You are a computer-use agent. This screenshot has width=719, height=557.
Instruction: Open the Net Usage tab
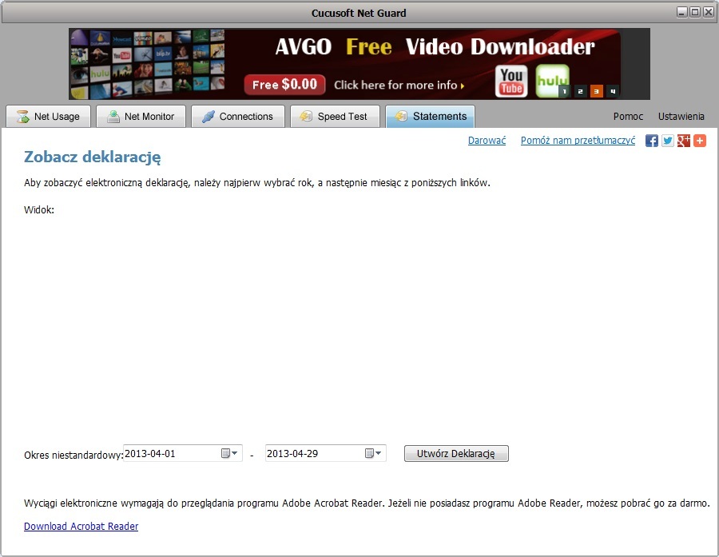(48, 117)
